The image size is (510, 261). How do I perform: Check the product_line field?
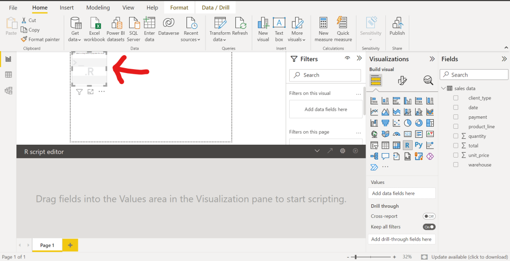click(456, 126)
